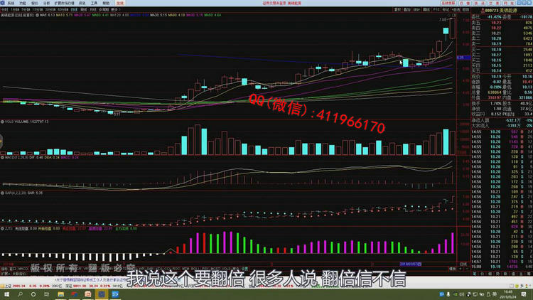Open File Explorer from taskbar
The height and width of the screenshot is (300, 533).
pos(61,294)
